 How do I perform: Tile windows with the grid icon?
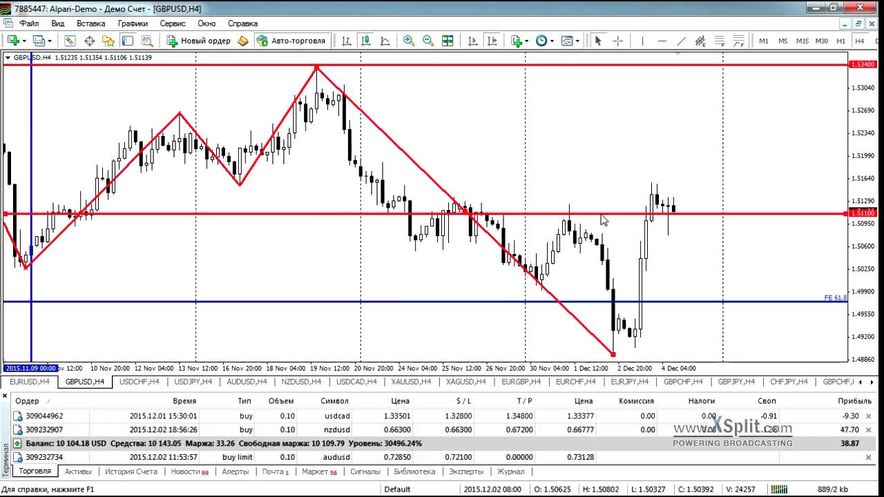(x=448, y=41)
